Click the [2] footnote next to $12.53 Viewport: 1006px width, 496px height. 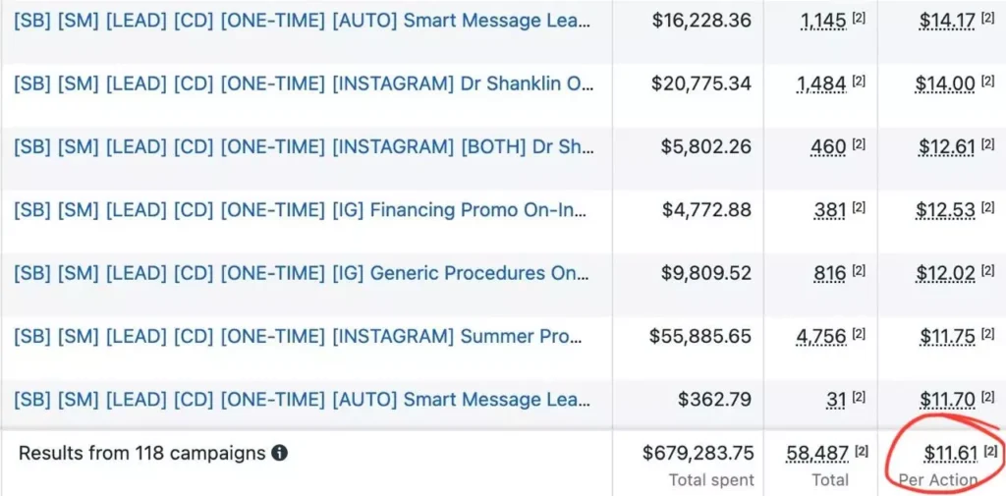pyautogui.click(x=987, y=208)
